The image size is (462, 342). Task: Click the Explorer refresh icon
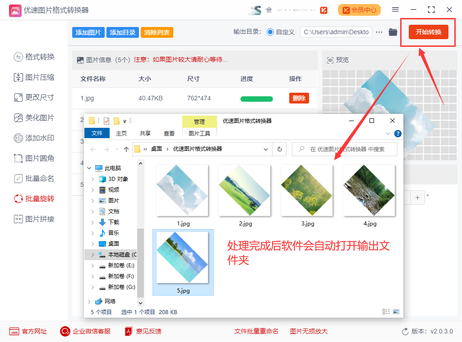tap(280, 149)
